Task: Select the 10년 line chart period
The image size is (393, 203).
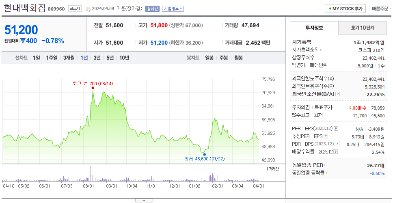Action: 124,58
